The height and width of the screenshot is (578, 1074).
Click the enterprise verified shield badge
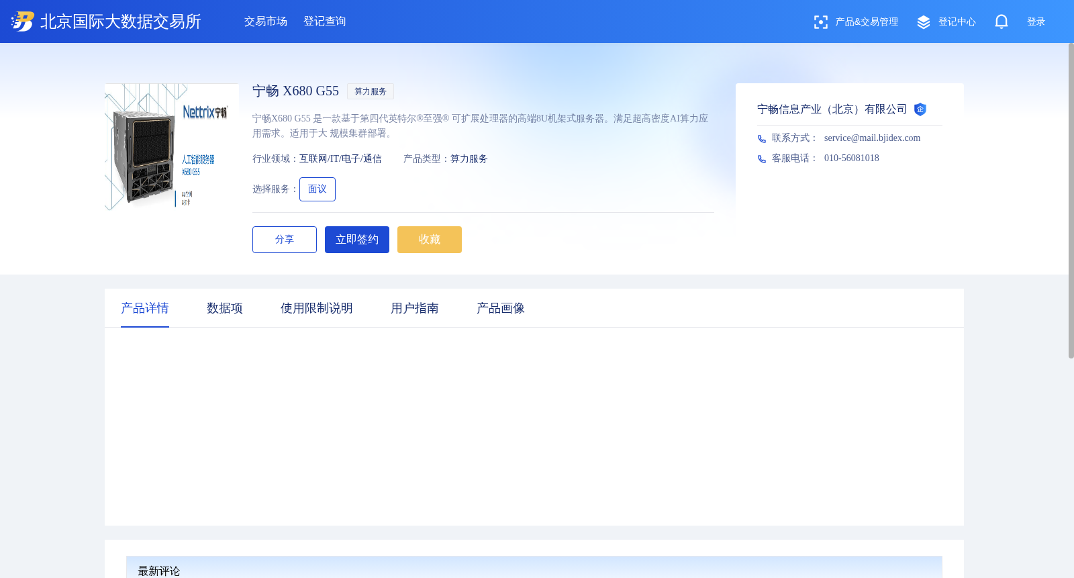pyautogui.click(x=920, y=109)
